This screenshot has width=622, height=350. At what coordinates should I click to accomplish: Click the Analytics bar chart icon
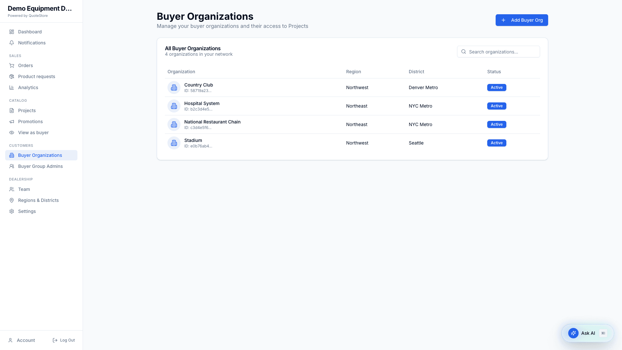12,87
